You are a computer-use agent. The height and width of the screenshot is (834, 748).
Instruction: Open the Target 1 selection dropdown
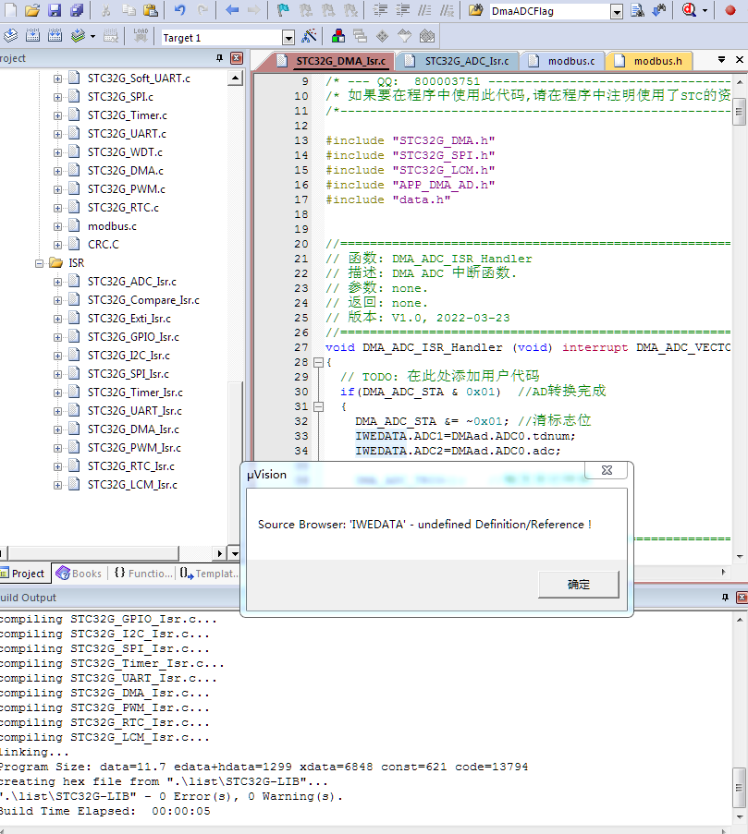pos(288,38)
